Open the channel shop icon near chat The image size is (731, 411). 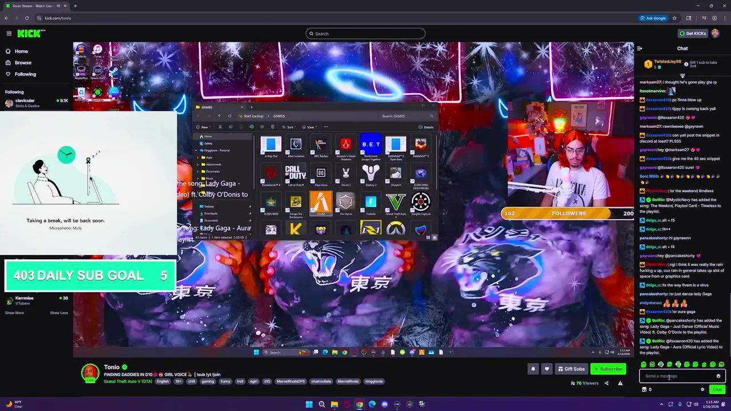point(644,389)
